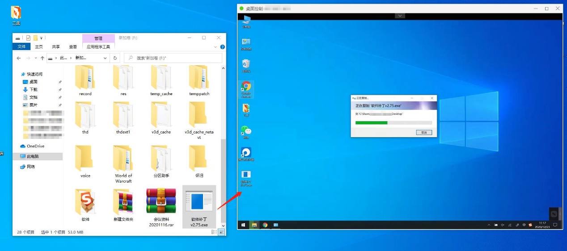Switch to details view toggle in status bar
The height and width of the screenshot is (251, 567).
point(214,232)
